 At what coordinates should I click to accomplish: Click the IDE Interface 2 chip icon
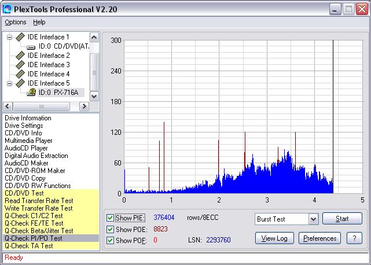20,56
